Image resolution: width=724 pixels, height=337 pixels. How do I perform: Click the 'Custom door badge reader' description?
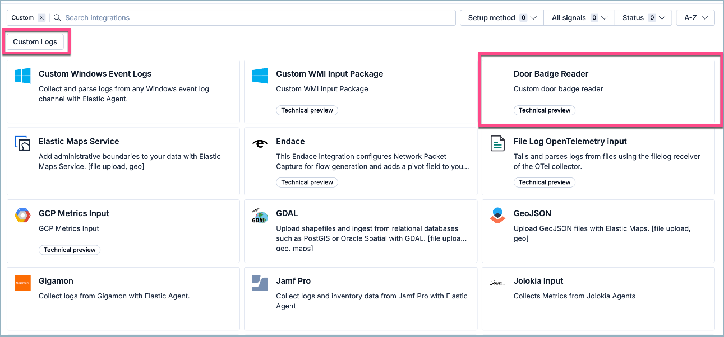559,89
